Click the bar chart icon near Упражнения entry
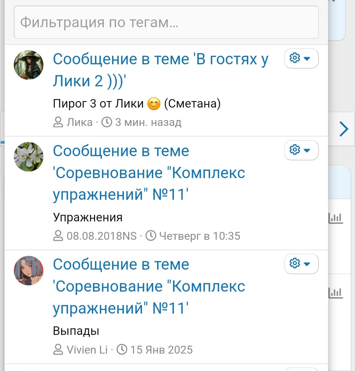 pyautogui.click(x=336, y=217)
